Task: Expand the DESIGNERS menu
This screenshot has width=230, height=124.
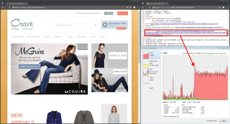Action: (18, 37)
